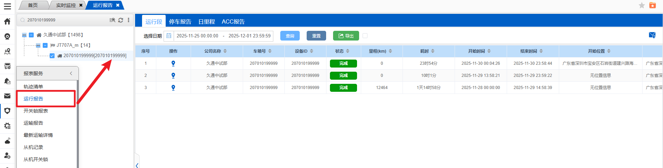
Task: Open the hamburger menu icon
Action: (7, 6)
